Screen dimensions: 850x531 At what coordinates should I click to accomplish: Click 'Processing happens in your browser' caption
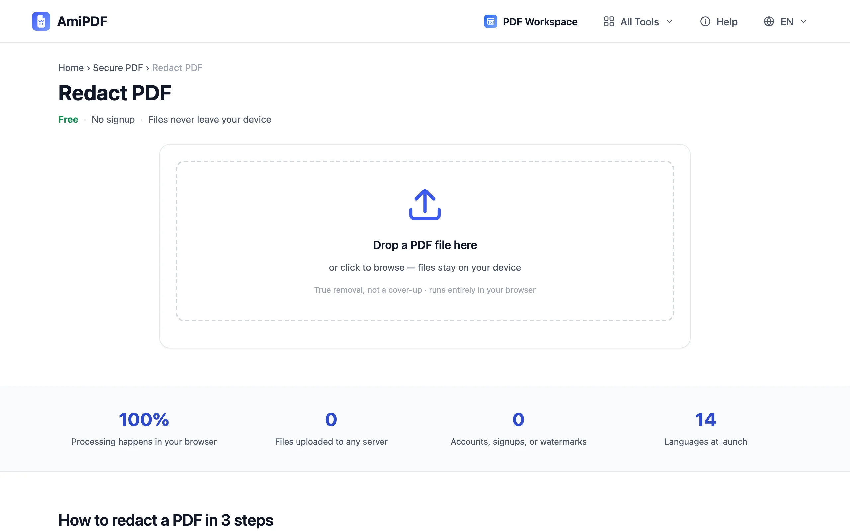[144, 442]
